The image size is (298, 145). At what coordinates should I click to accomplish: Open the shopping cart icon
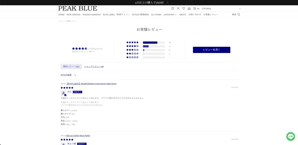(x=194, y=8)
